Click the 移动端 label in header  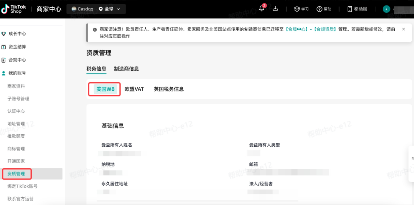tap(361, 9)
